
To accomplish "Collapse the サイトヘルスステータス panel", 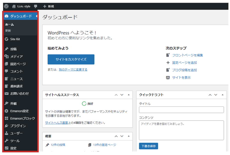I will (x=129, y=95).
